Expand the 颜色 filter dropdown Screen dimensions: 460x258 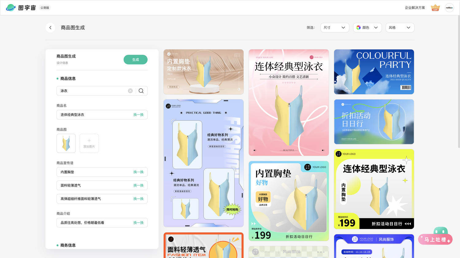point(367,28)
